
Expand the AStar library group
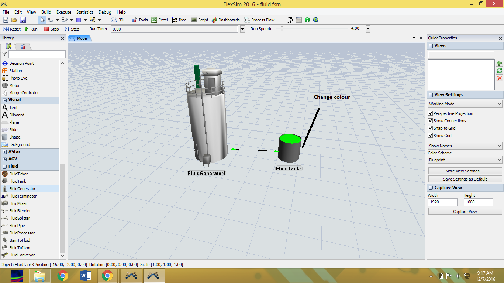click(x=5, y=152)
